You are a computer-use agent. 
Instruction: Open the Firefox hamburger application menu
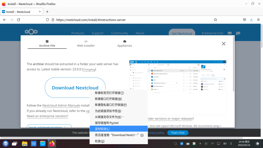(x=258, y=20)
